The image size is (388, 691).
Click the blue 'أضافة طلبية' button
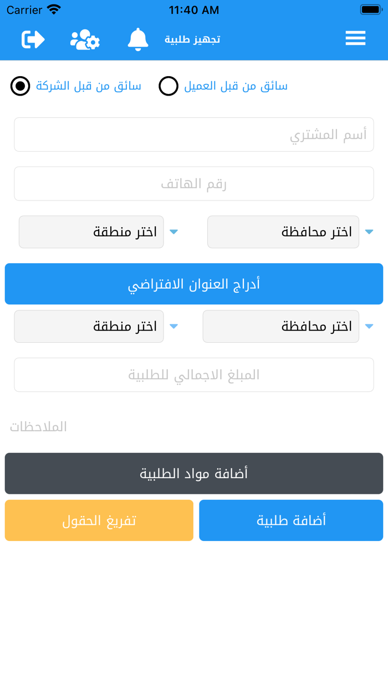pyautogui.click(x=291, y=520)
